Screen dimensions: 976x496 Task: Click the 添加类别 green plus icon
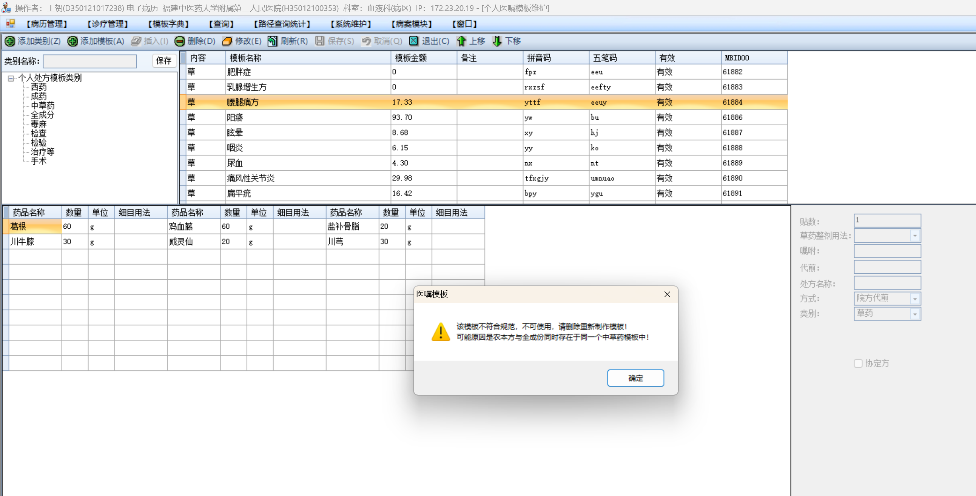[x=10, y=41]
